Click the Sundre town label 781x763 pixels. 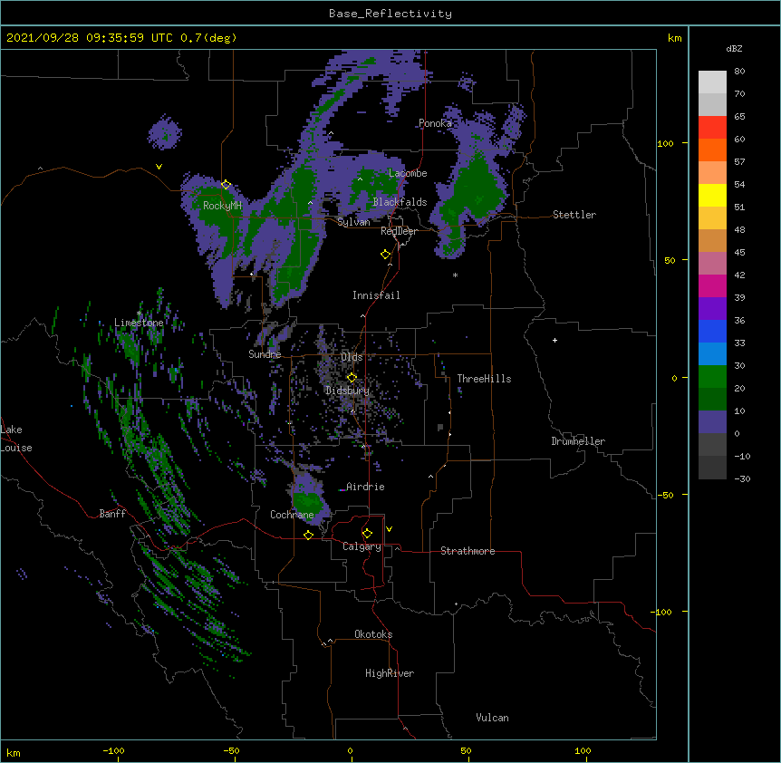265,354
